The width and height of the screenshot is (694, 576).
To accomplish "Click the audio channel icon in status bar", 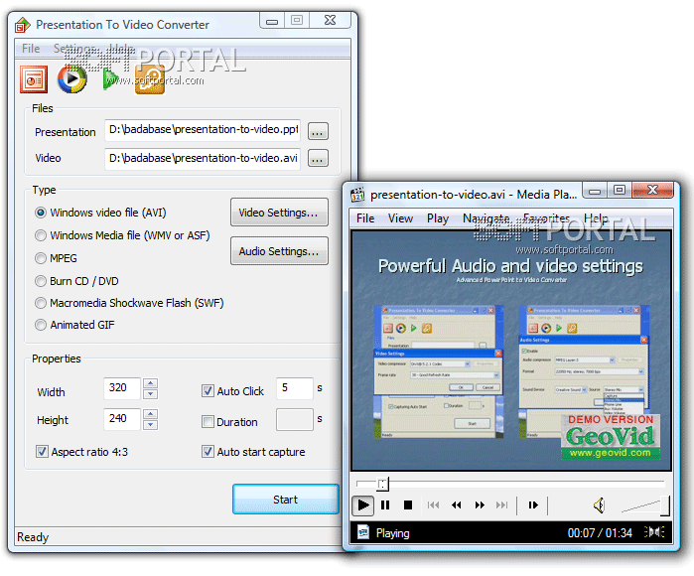I will click(x=654, y=531).
